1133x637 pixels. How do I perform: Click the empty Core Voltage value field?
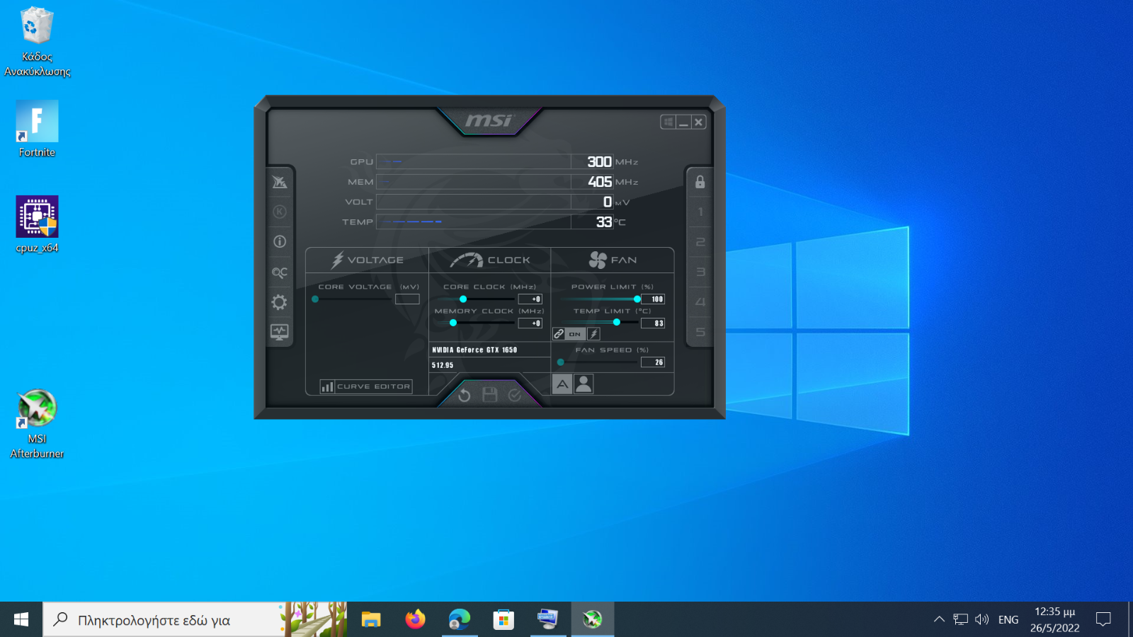(407, 299)
